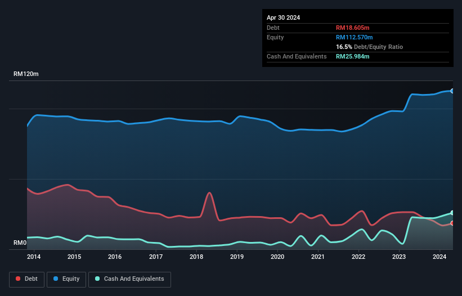This screenshot has width=462, height=296.
Task: Toggle the Cash And Equivalents legend series
Action: tap(129, 279)
